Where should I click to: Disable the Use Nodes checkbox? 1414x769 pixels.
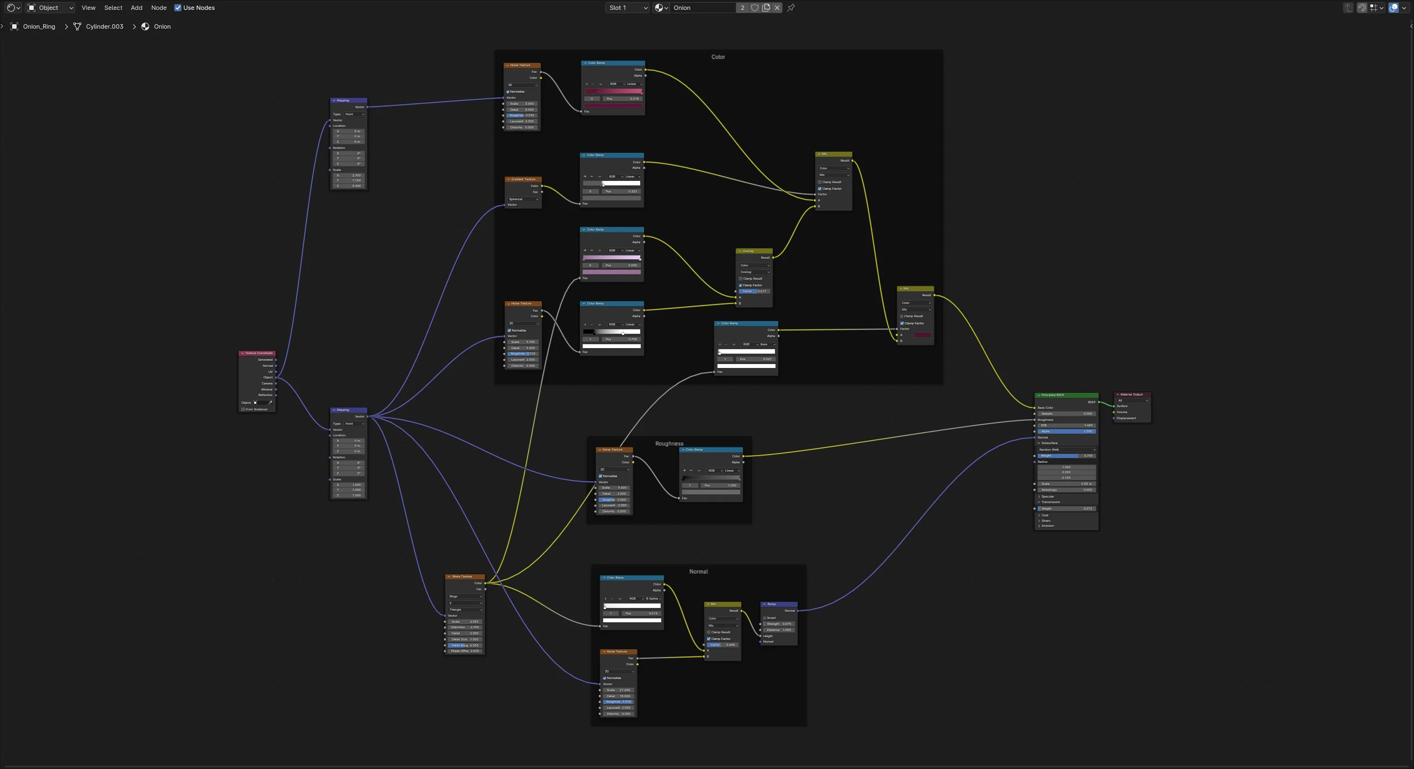click(178, 8)
